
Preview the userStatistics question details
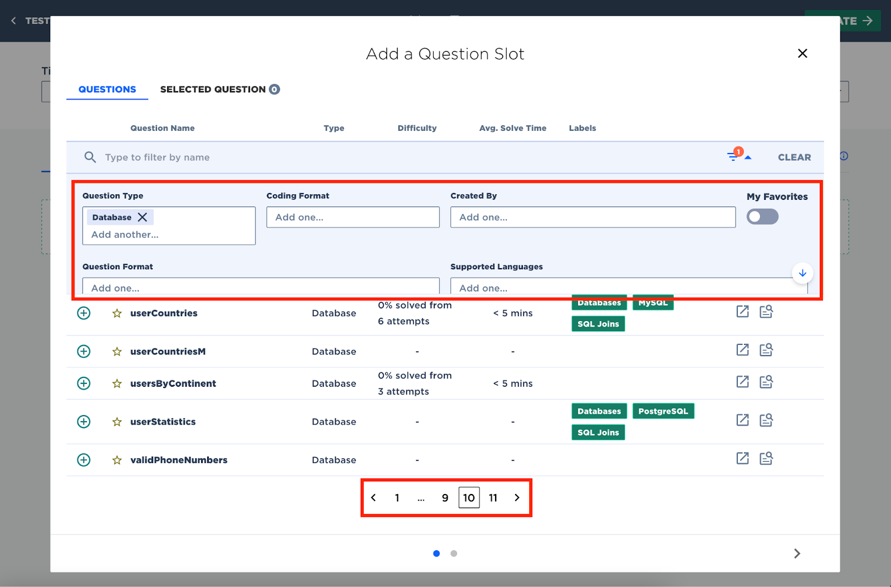[x=766, y=420]
